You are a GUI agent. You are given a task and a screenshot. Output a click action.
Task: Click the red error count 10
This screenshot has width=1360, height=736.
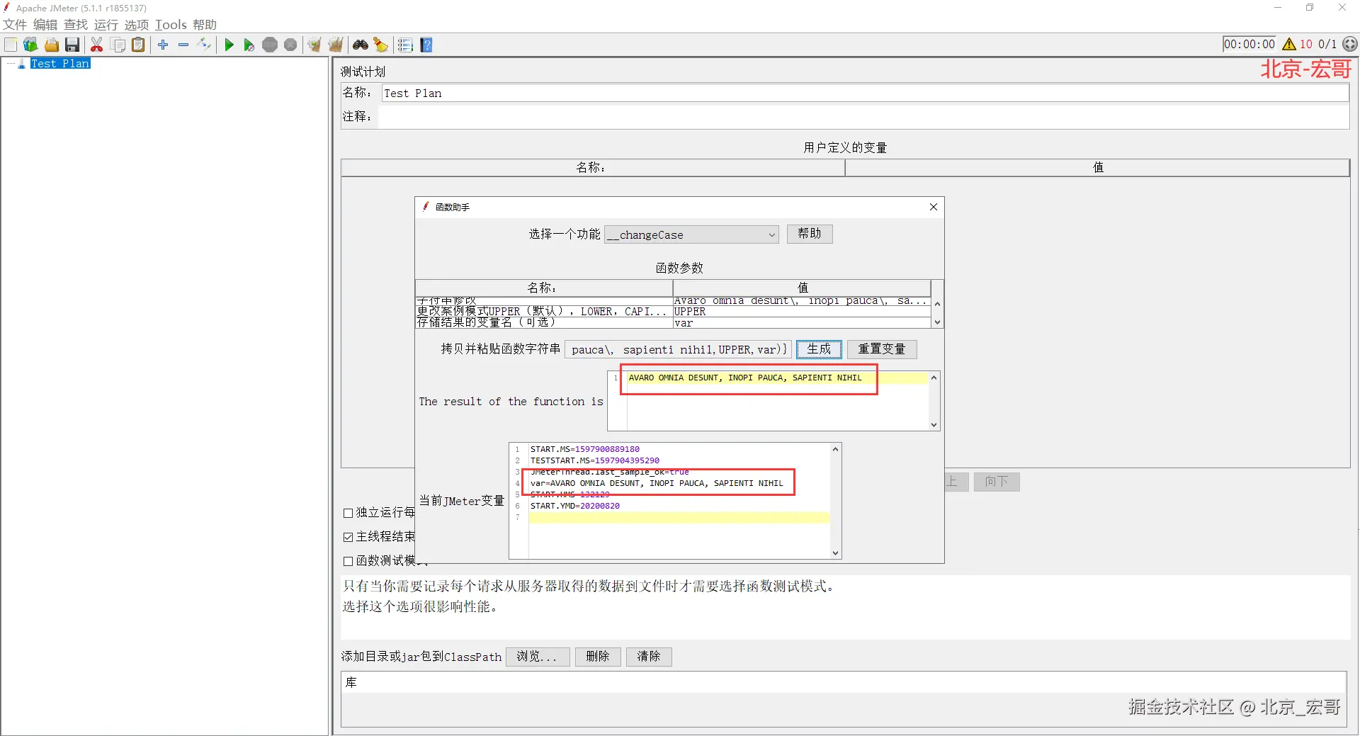1306,44
